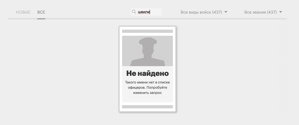Click the search magnifier icon

pos(134,12)
